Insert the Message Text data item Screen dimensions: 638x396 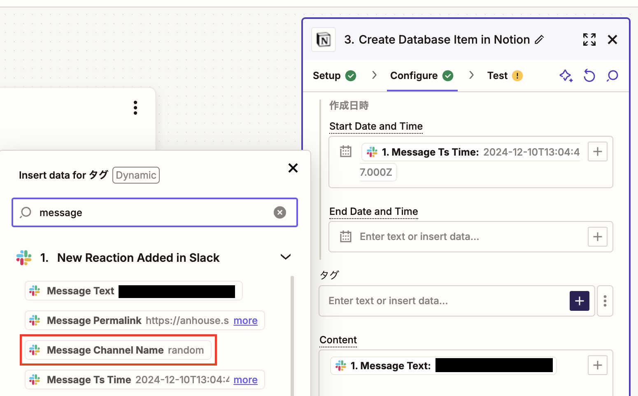point(134,291)
